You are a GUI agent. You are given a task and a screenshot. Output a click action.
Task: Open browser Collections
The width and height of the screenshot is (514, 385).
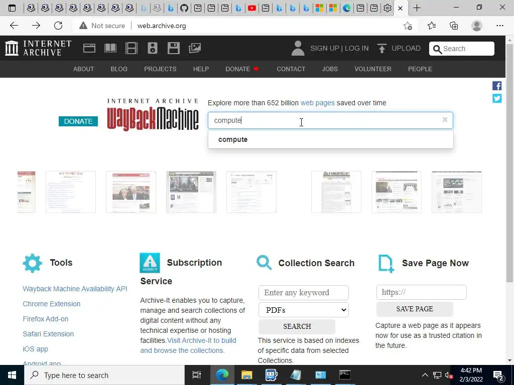(x=454, y=26)
